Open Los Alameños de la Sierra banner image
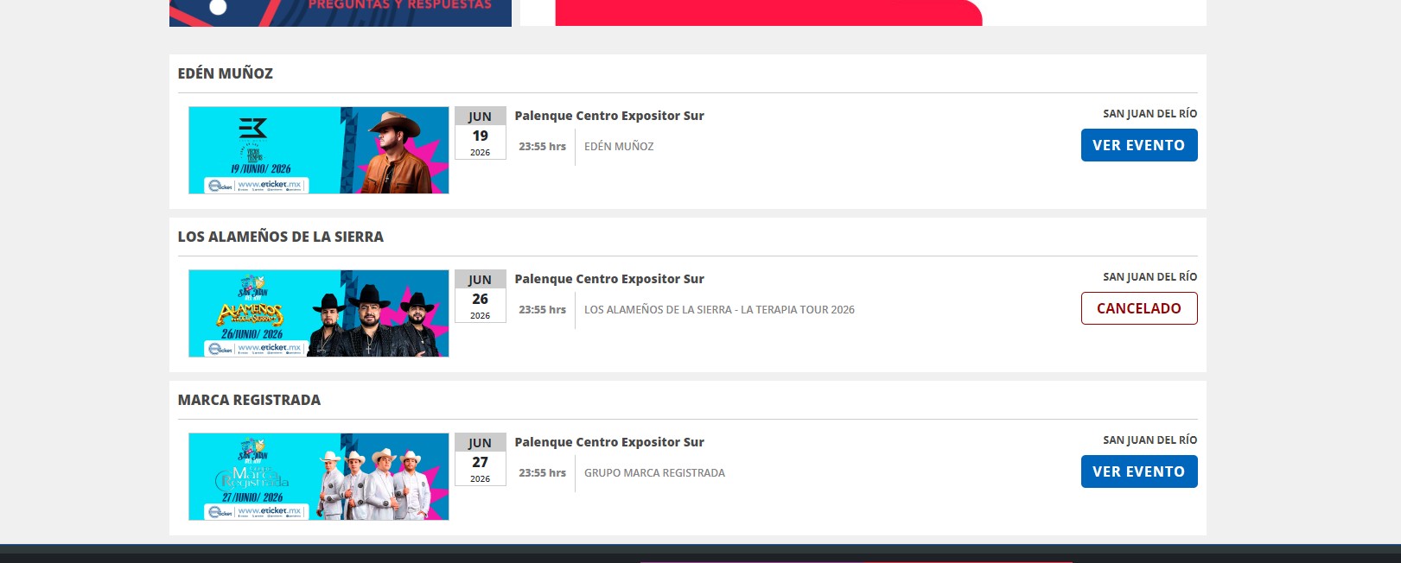This screenshot has width=1401, height=563. pos(319,313)
